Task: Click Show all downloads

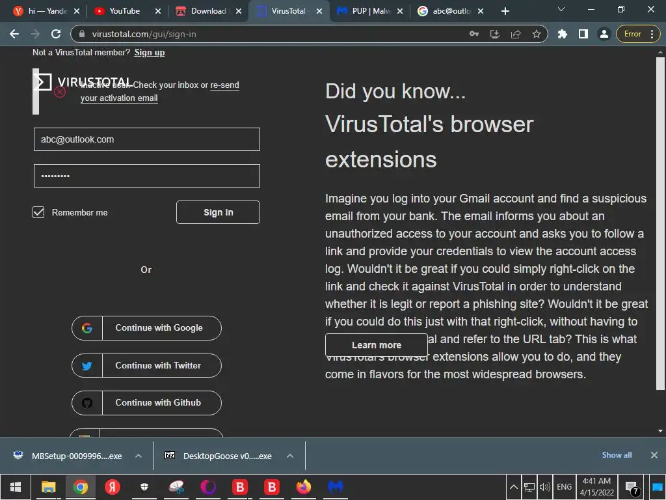Action: click(x=617, y=455)
